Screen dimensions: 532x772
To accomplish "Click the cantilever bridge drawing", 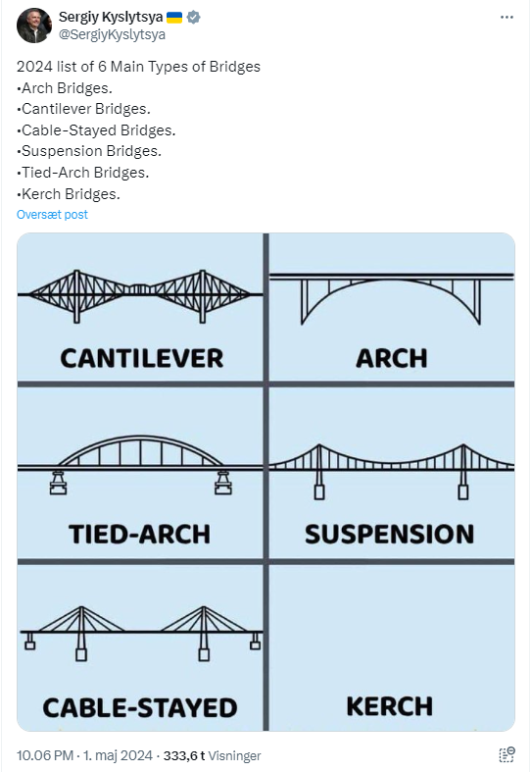I will pyautogui.click(x=140, y=296).
